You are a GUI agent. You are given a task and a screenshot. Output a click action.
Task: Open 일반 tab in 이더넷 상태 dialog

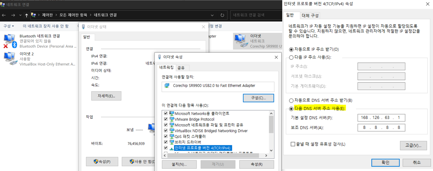[87, 37]
